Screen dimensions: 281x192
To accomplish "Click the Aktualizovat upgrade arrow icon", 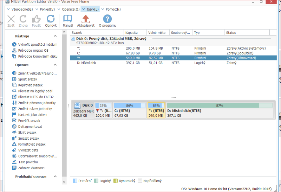I will click(86, 19).
